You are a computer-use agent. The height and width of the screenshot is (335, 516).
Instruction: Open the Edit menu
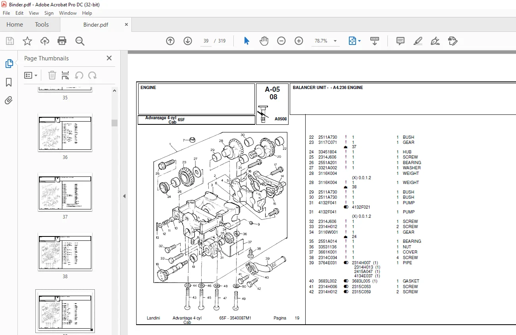pyautogui.click(x=19, y=13)
